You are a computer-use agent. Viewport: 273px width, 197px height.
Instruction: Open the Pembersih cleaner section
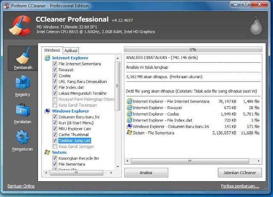(23, 58)
